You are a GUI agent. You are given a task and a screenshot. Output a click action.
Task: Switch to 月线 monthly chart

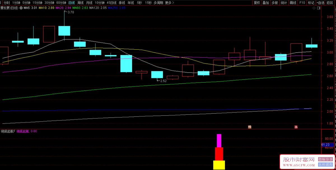(x=89, y=3)
